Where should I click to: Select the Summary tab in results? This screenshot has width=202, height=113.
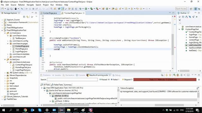point(68,85)
